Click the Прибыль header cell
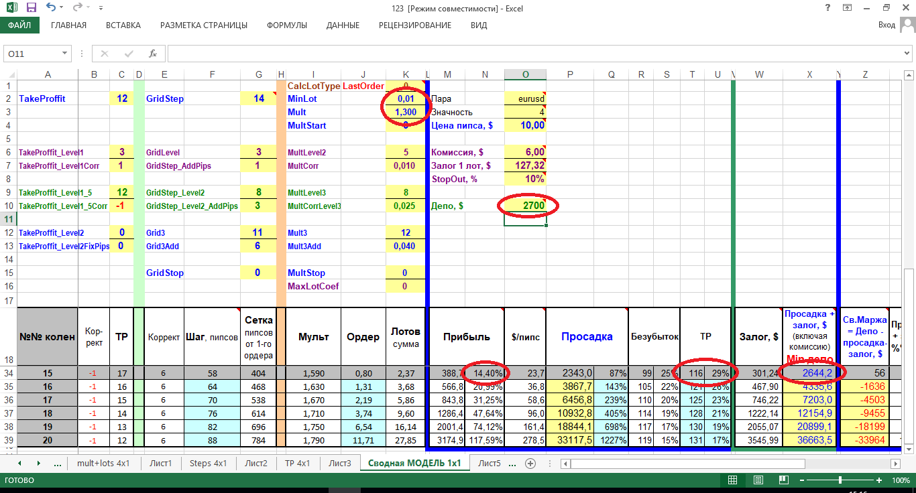916x493 pixels. [466, 337]
